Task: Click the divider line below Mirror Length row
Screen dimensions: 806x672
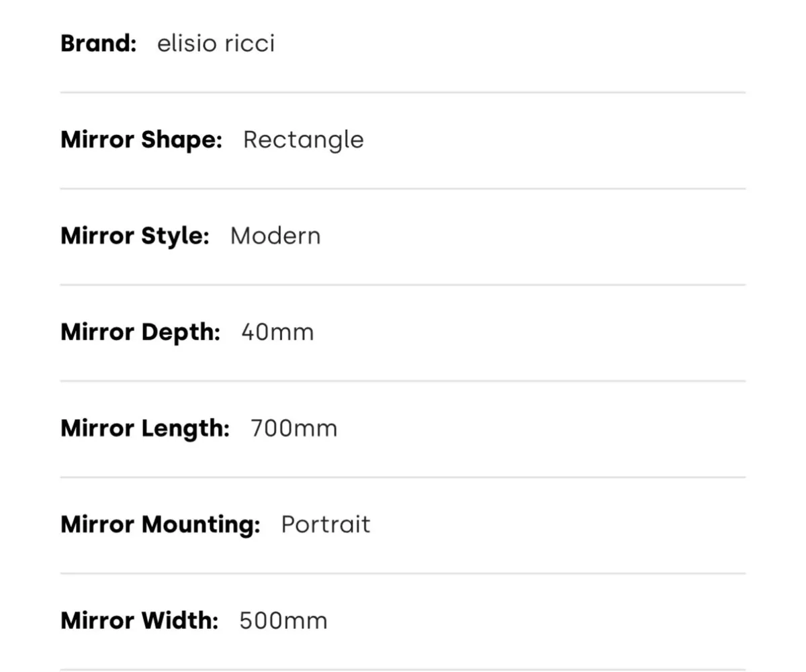Action: coord(403,477)
